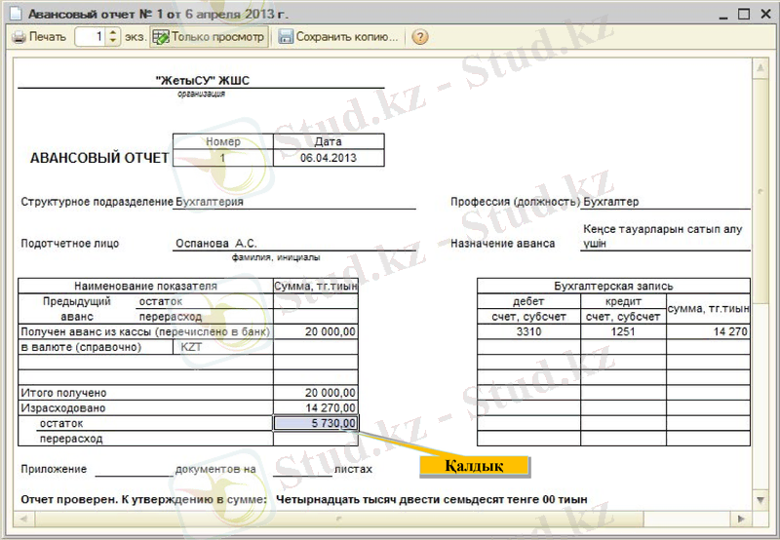The height and width of the screenshot is (540, 780).
Task: Decrease the number of print copies
Action: pyautogui.click(x=113, y=42)
